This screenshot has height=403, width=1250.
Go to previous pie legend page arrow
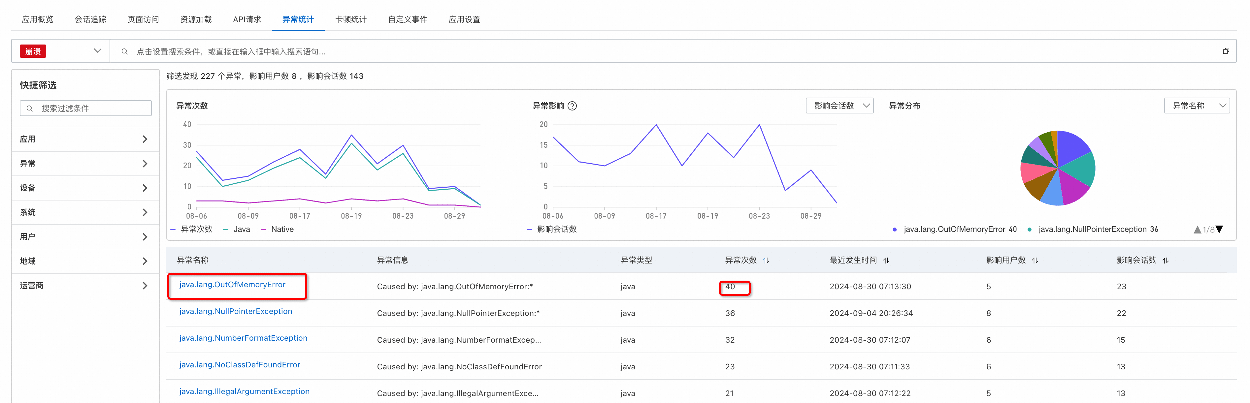[x=1197, y=230]
